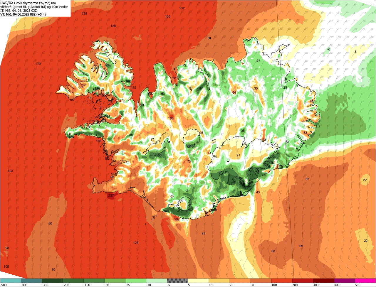Click the heat flux value 68
The image size is (376, 287).
[x=273, y=251]
